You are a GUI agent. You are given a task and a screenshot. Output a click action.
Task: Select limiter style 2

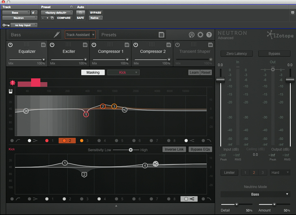[254, 173]
